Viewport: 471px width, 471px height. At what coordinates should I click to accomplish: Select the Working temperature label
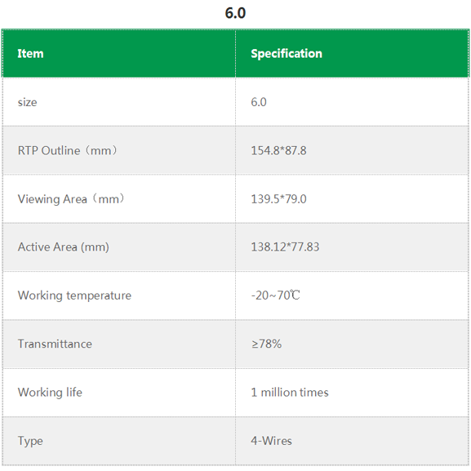click(74, 295)
